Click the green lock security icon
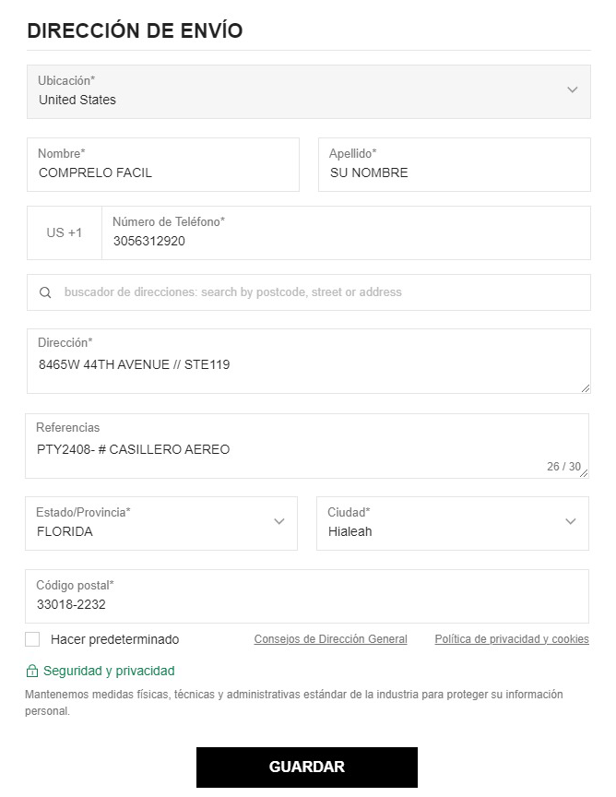 click(31, 671)
